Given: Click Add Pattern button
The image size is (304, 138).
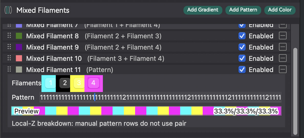Looking at the screenshot, I should coord(243,10).
